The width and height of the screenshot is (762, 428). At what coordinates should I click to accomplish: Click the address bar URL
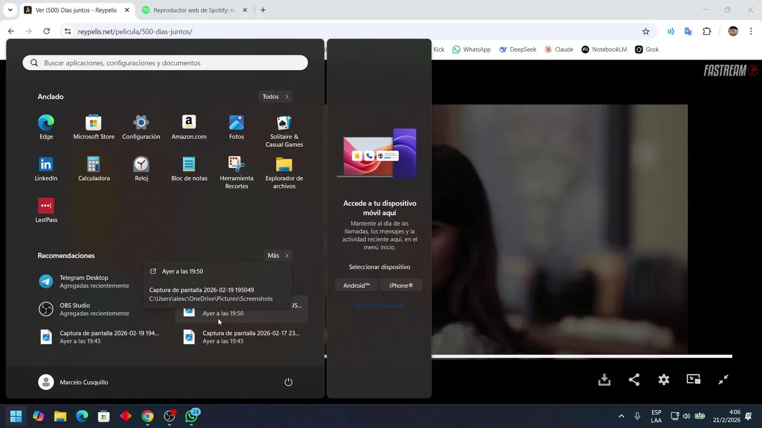[x=135, y=32]
